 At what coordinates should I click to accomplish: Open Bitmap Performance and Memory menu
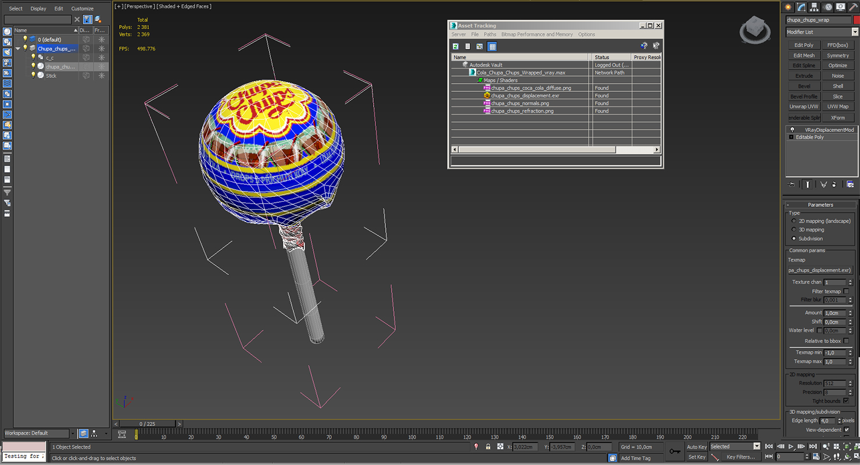(537, 34)
